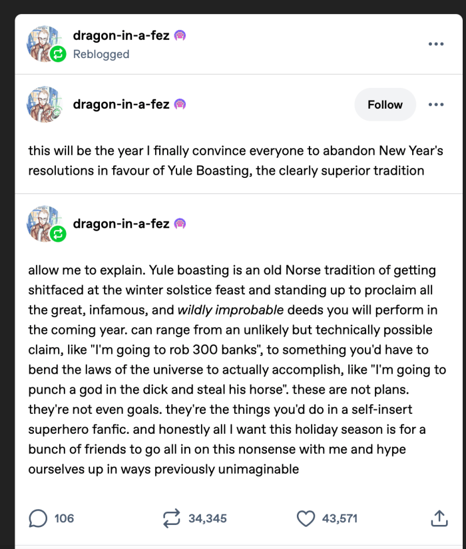The height and width of the screenshot is (549, 466).
Task: Click the reply speech bubble icon
Action: coord(39,518)
